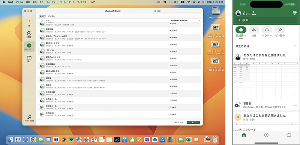Select the ピン留め filter on iPhone
The height and width of the screenshot is (145, 300).
click(280, 32)
